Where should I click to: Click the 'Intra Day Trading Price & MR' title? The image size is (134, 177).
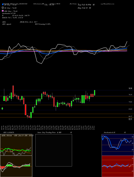coord(49,132)
